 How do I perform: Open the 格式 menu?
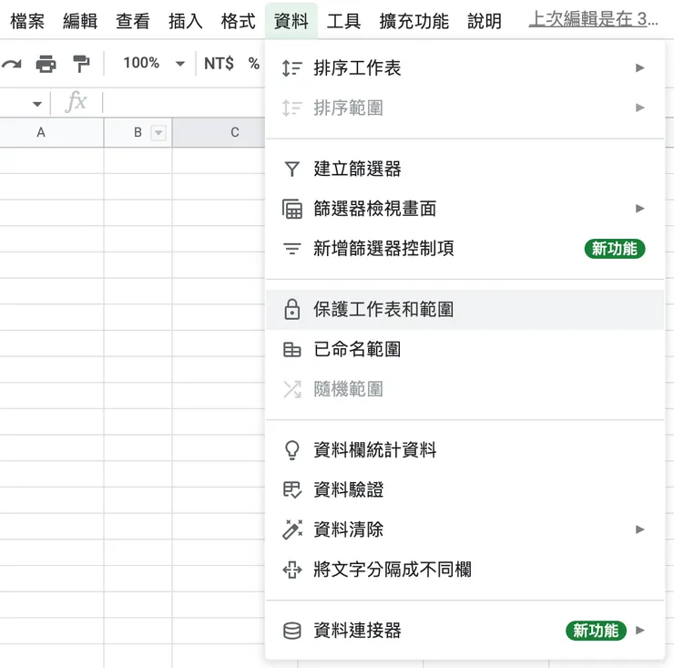238,21
